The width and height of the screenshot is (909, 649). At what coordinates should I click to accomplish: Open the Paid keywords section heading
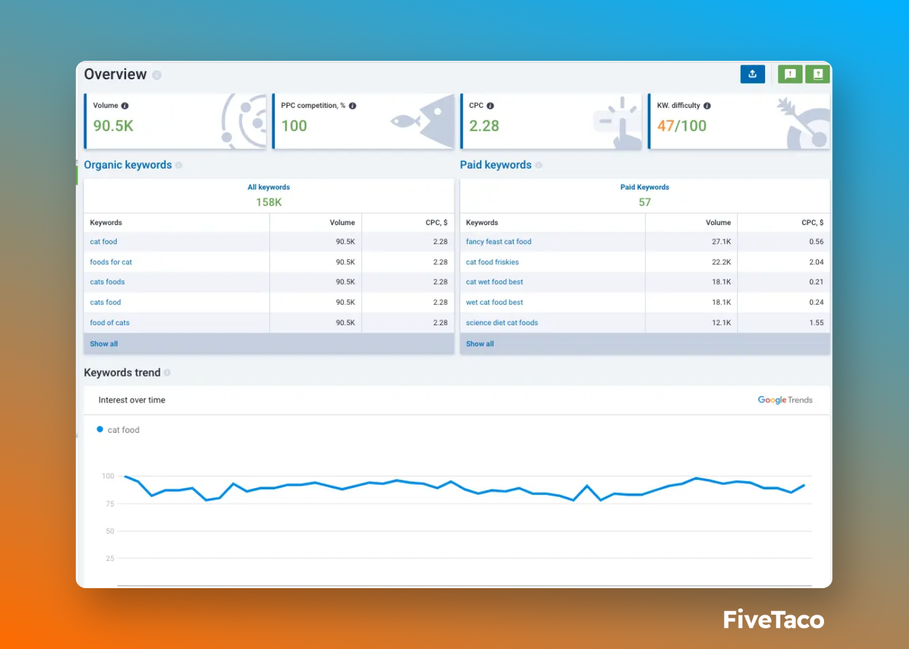496,165
